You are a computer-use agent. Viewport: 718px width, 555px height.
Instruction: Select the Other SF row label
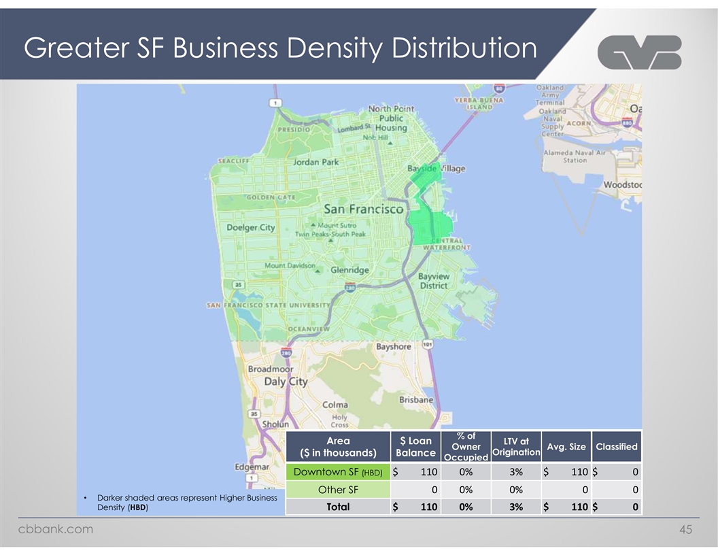pyautogui.click(x=338, y=490)
